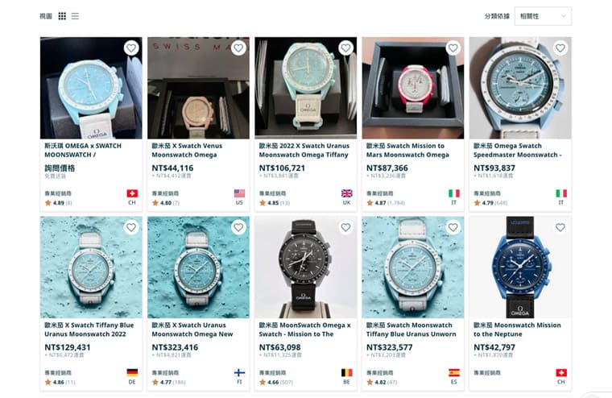The height and width of the screenshot is (398, 612).
Task: Heart the Omega Swatch Speedmaster Moonswatch listing
Action: click(x=560, y=48)
